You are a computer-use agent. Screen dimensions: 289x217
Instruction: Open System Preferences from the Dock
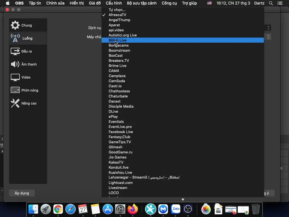(x=120, y=209)
